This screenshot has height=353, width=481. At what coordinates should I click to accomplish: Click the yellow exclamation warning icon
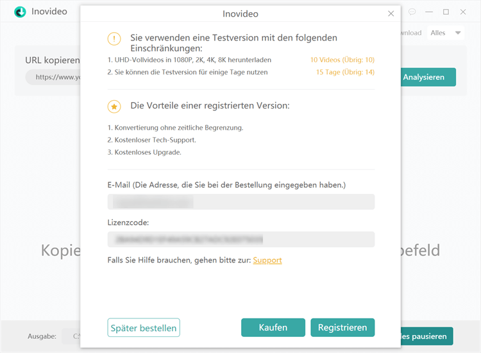coord(114,39)
